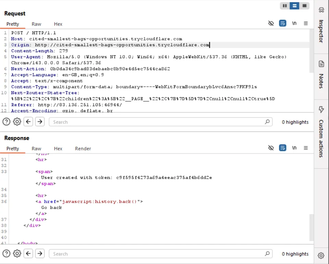
Task: Go to the next search match in the Response panel
Action: click(x=40, y=254)
